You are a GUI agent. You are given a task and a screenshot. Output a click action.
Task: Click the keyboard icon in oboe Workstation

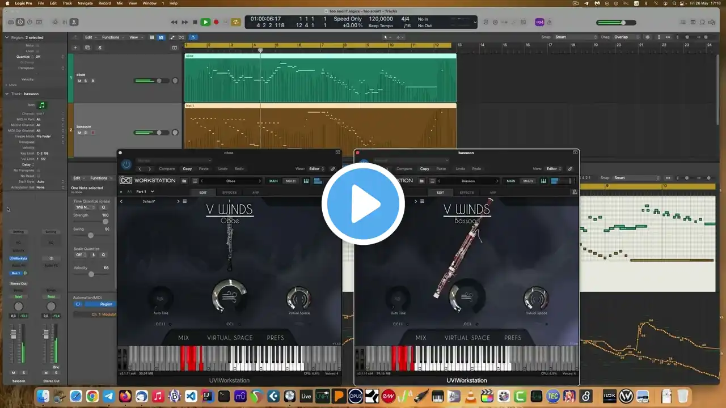(306, 181)
